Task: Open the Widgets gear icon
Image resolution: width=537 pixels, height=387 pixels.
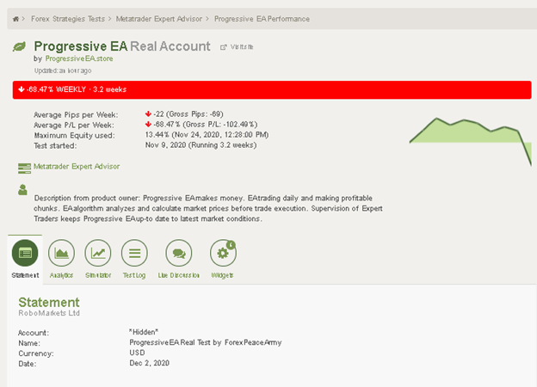Action: point(223,253)
